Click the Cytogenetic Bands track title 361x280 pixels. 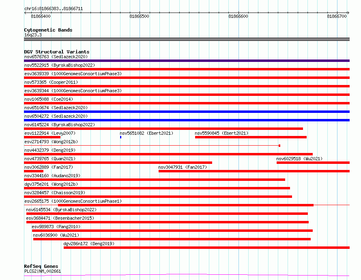pos(48,30)
